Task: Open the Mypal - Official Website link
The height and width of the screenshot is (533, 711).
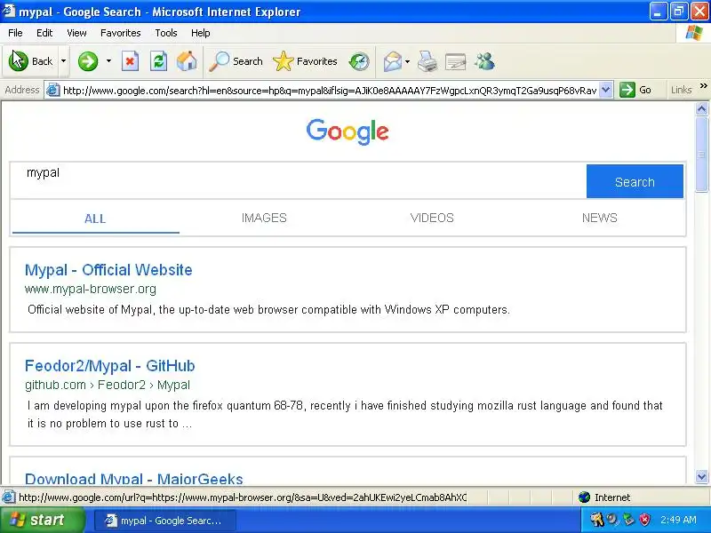Action: coord(108,270)
